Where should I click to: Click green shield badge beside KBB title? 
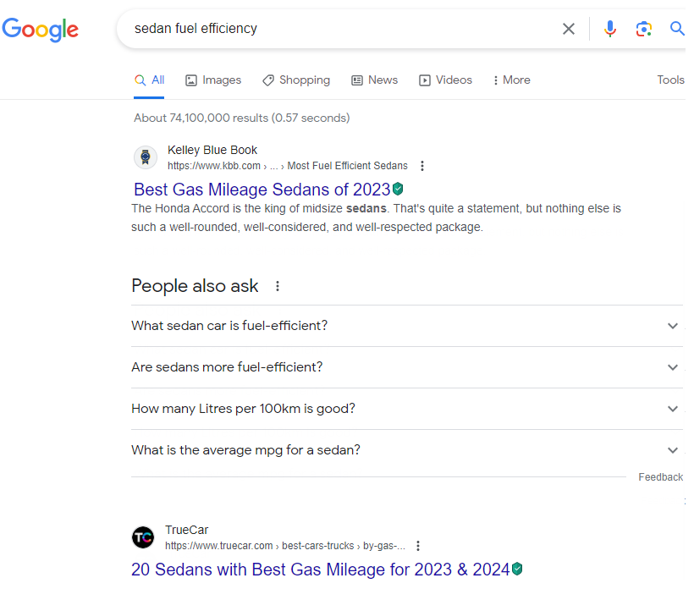tap(398, 189)
